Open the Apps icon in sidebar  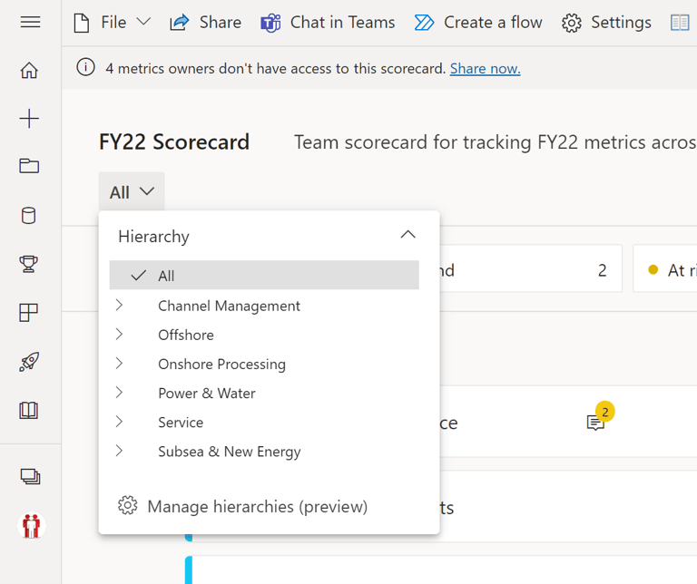point(29,313)
